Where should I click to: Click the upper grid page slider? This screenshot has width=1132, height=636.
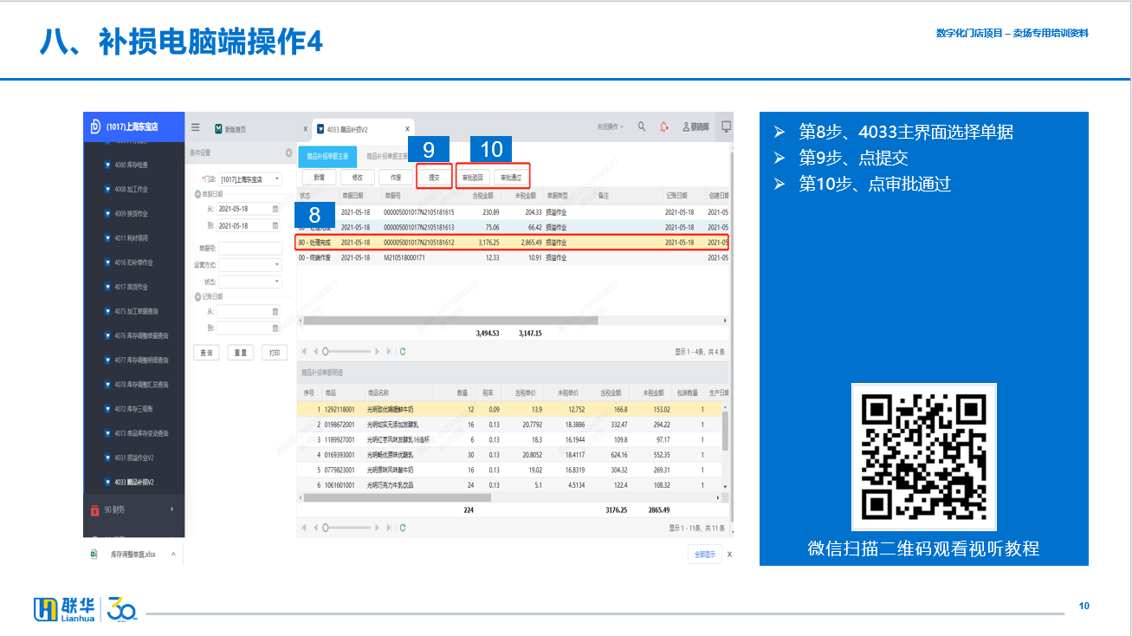click(346, 352)
